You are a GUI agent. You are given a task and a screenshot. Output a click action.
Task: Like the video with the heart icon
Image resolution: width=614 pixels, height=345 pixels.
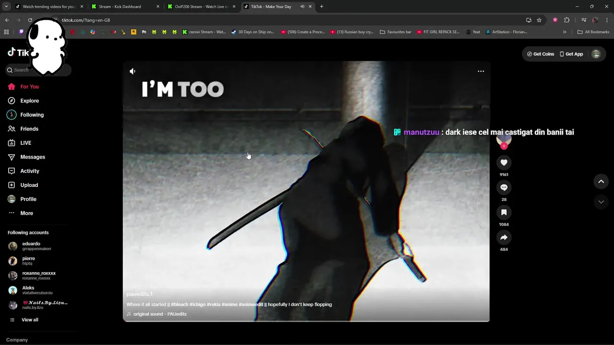pyautogui.click(x=504, y=162)
